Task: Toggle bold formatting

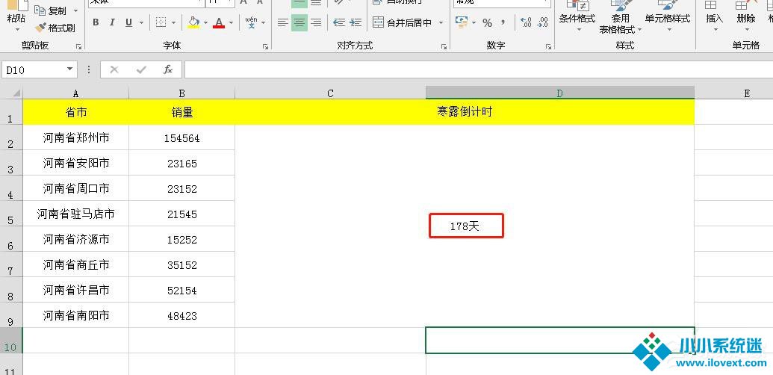Action: pos(96,22)
